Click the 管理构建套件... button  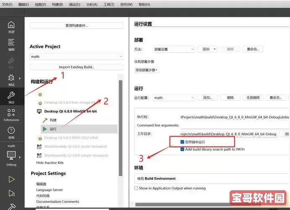click(x=76, y=26)
